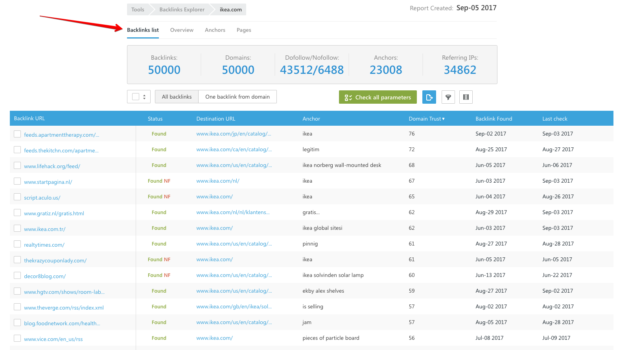Viewport: 617px width, 350px height.
Task: Check the realtytimes.com row checkbox
Action: coord(17,244)
